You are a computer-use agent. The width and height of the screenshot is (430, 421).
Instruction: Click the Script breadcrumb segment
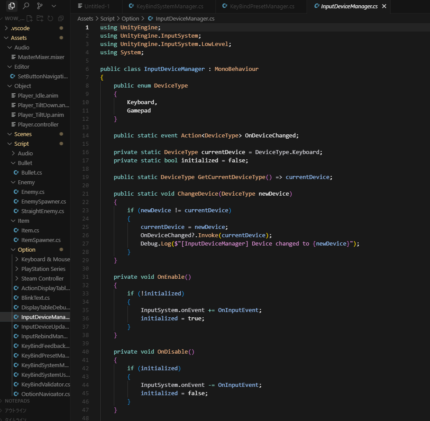click(107, 19)
